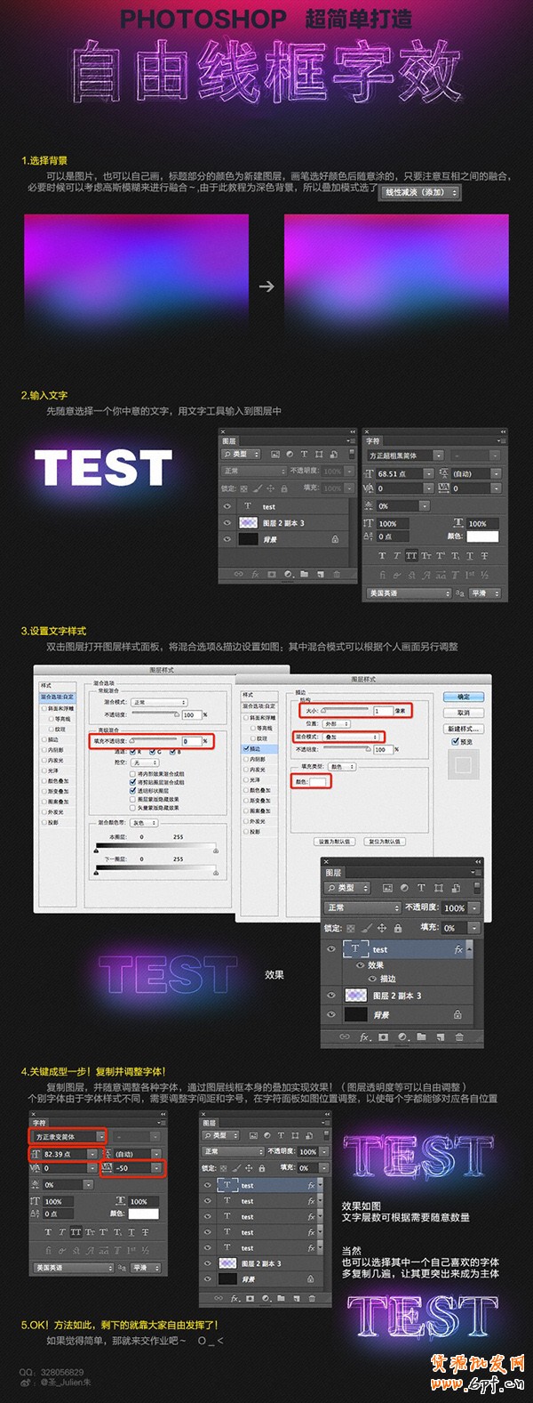Screen dimensions: 533x1403
Task: Open stroke 混合模式 dropdown set to 叠加
Action: (349, 737)
